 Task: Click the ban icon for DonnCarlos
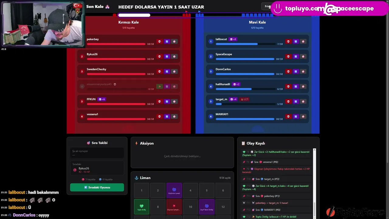coord(303,71)
